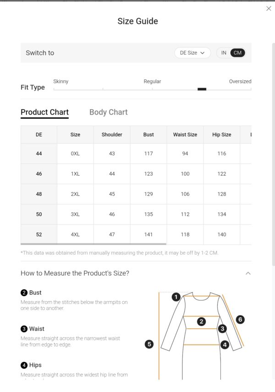The width and height of the screenshot is (275, 392).
Task: Switch to the Body Chart tab
Action: point(108,112)
